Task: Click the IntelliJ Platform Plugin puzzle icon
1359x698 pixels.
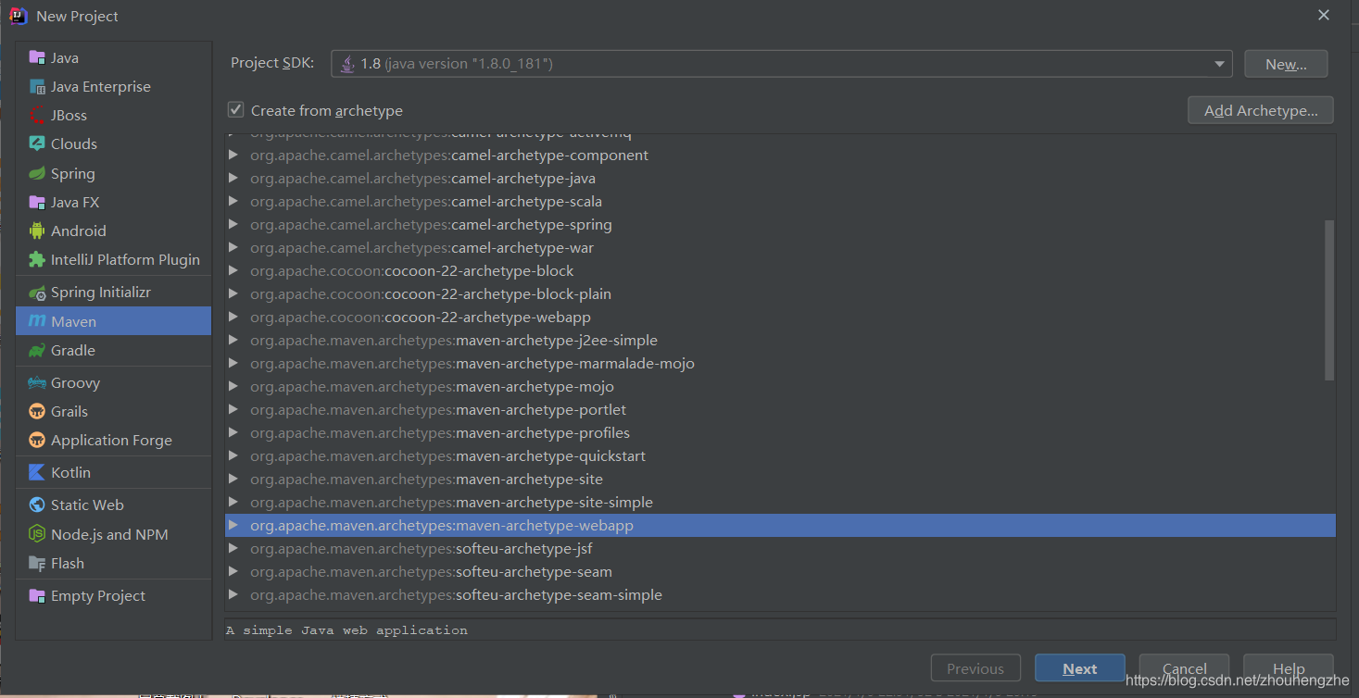Action: click(x=37, y=259)
